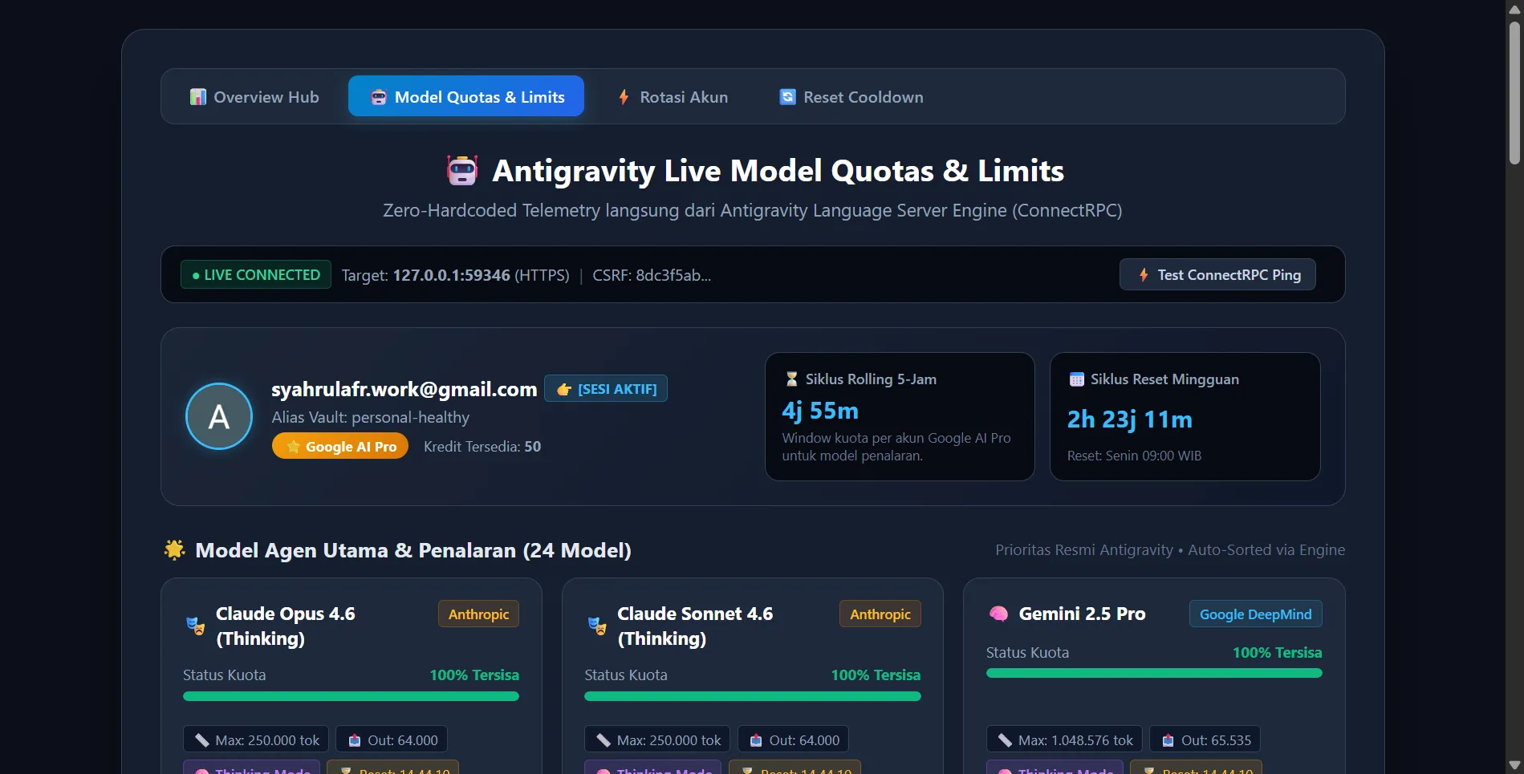Click the hourglass icon in Siklus Rolling 5-Jam

pyautogui.click(x=791, y=379)
